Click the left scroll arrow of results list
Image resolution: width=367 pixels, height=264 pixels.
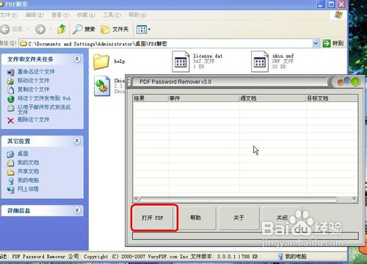click(x=137, y=199)
